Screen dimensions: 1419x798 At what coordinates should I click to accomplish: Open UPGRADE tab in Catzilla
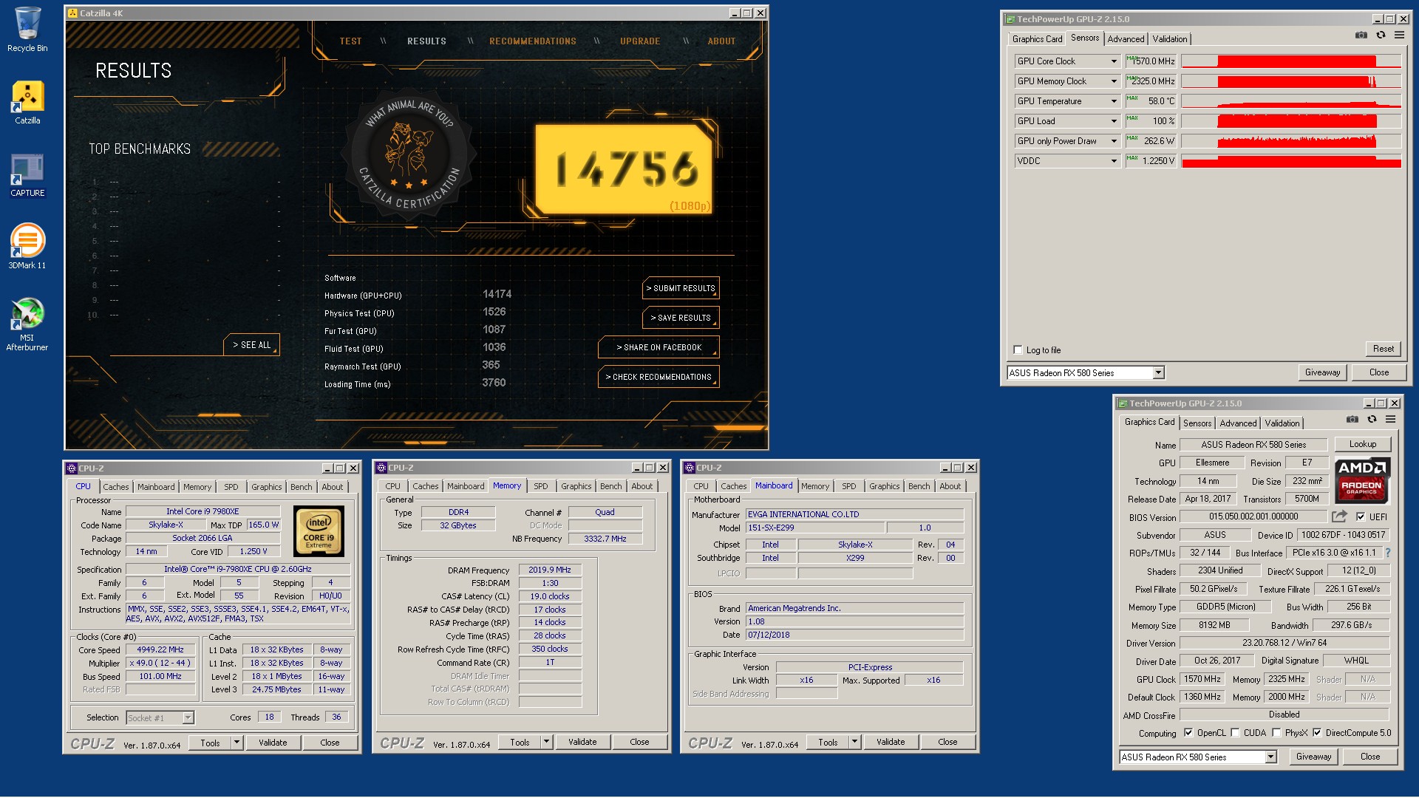coord(640,41)
